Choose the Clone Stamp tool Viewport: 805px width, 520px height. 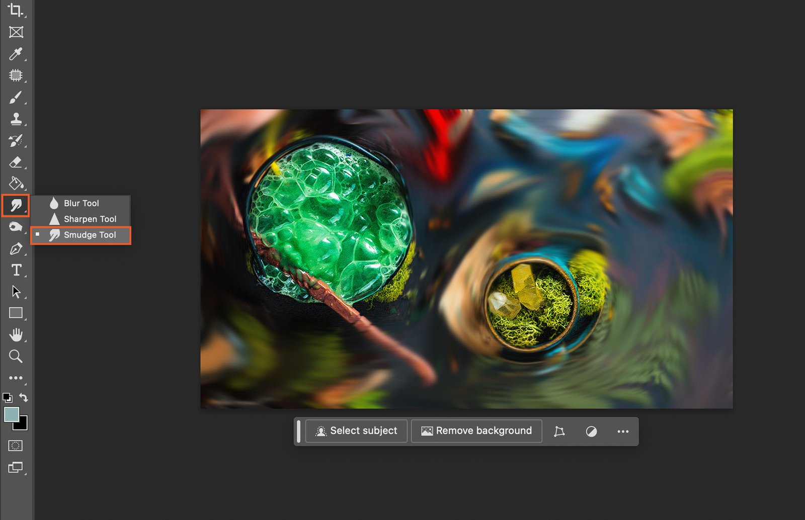tap(16, 119)
